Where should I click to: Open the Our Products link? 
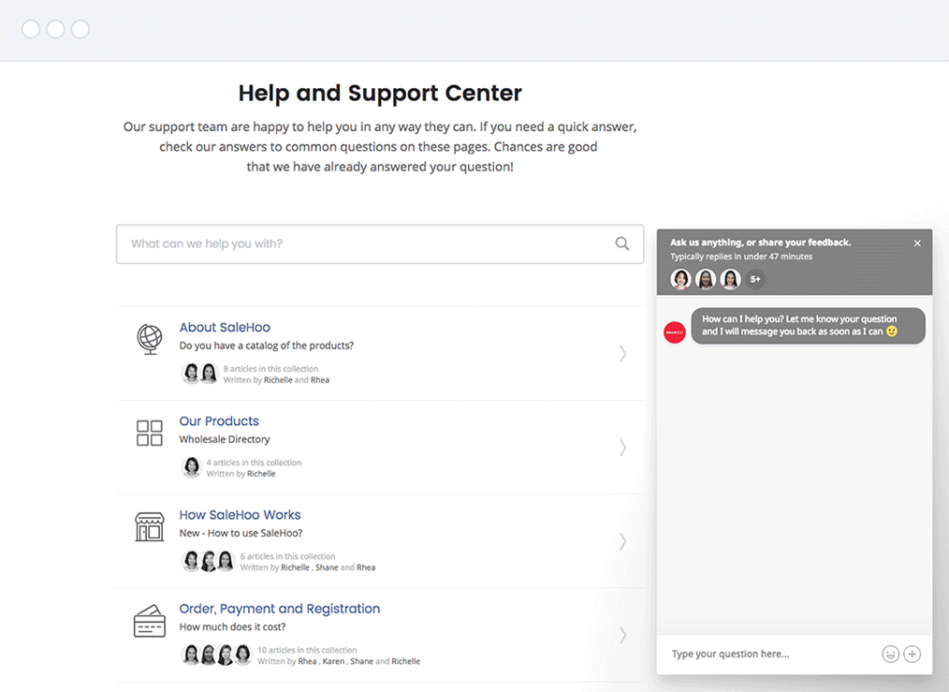click(x=219, y=421)
